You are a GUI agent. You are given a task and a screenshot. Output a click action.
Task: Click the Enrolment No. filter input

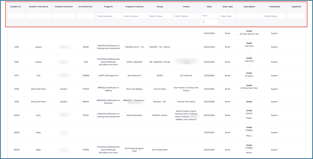[x=86, y=16]
